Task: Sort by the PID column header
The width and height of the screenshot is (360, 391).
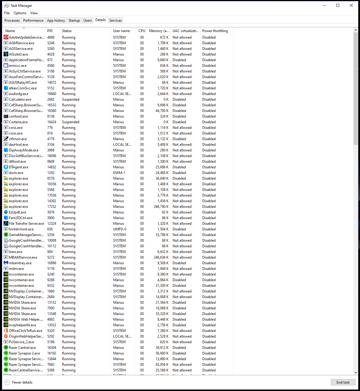Action: pyautogui.click(x=53, y=31)
